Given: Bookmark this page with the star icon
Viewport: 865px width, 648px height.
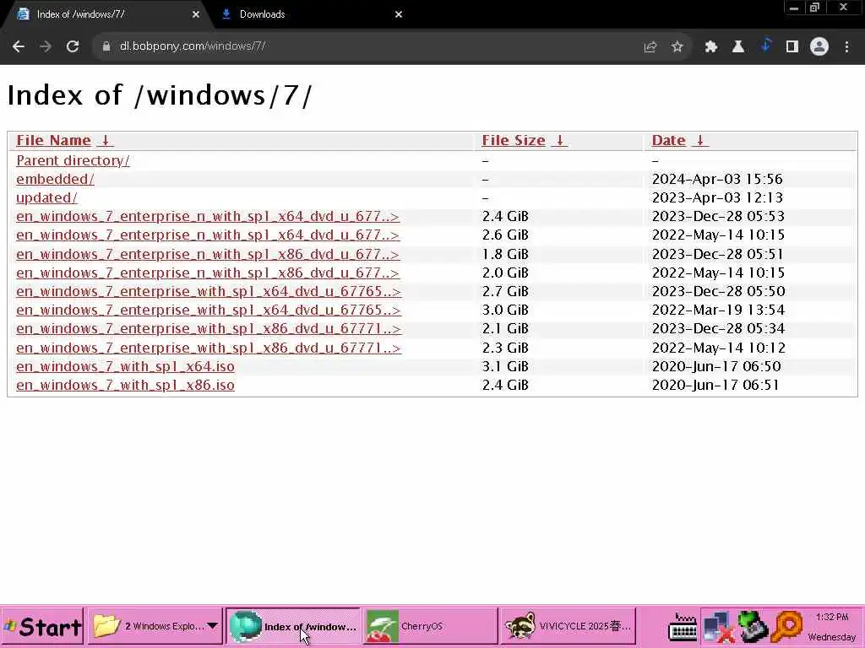Looking at the screenshot, I should click(x=677, y=47).
